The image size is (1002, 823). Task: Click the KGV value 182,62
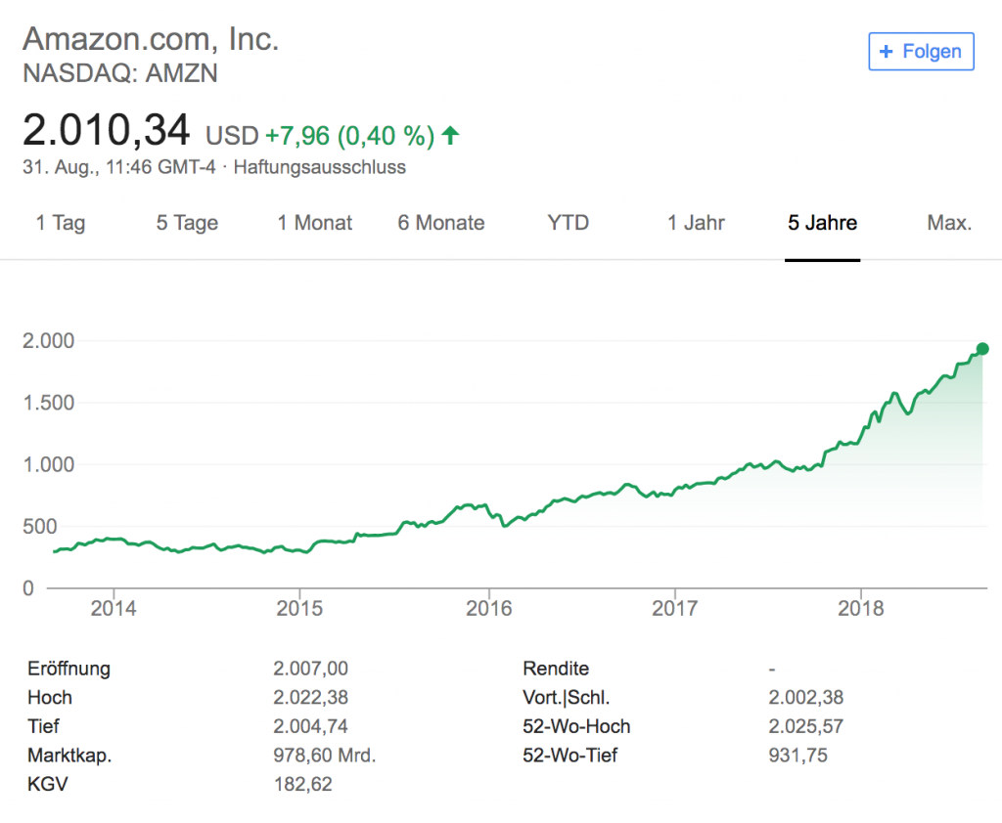303,784
